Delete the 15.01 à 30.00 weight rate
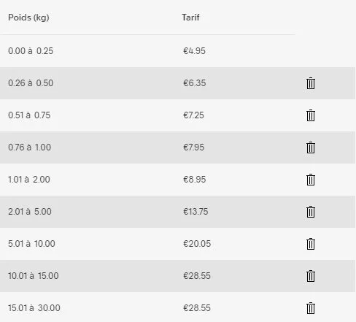Screen dimensions: 356x322 tap(311, 308)
